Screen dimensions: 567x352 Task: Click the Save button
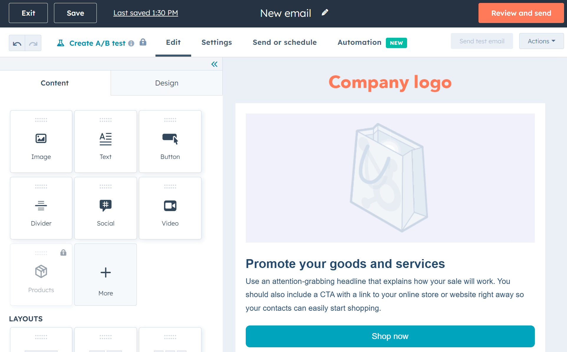click(x=75, y=13)
